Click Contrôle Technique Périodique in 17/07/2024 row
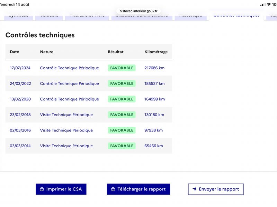 (x=70, y=68)
